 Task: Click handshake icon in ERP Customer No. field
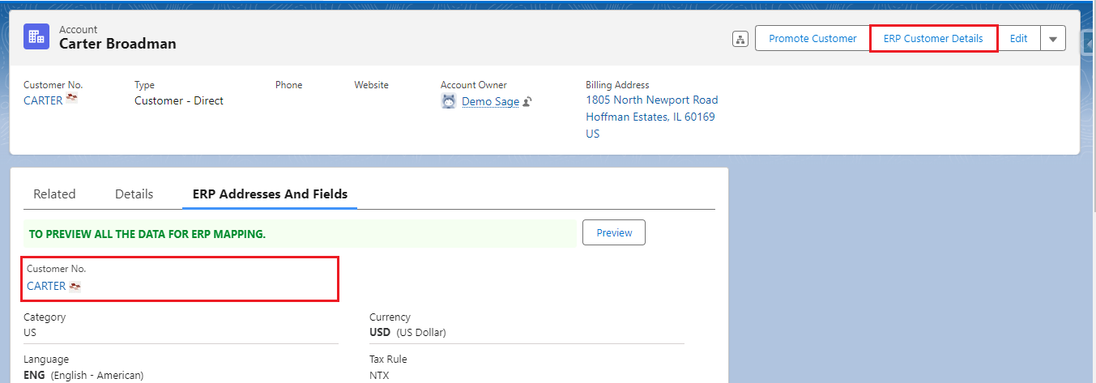[75, 286]
